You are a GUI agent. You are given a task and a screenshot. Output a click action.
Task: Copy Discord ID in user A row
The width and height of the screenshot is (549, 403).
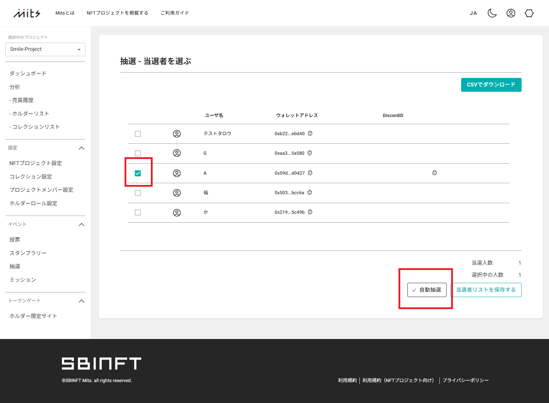(x=435, y=173)
